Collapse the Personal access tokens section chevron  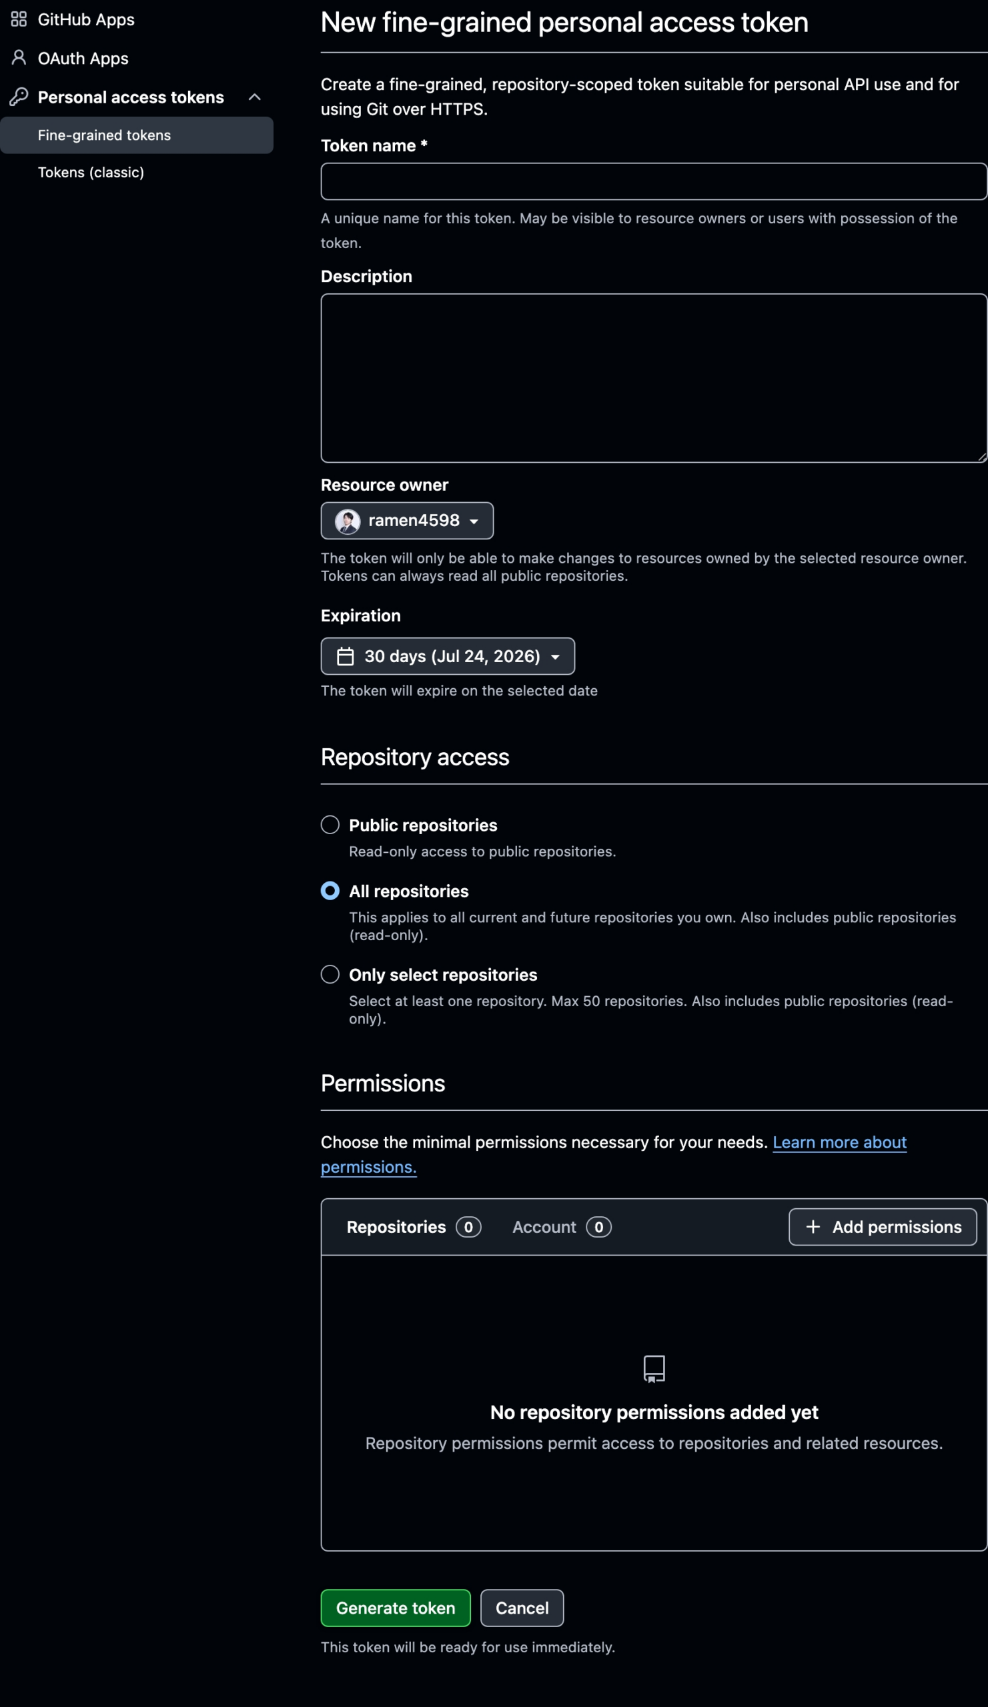coord(255,97)
